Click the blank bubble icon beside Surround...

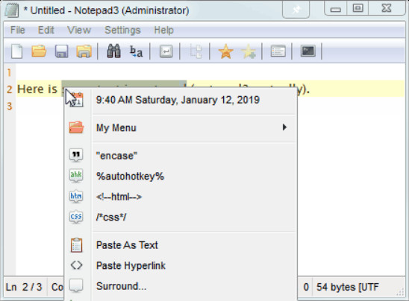pos(76,285)
